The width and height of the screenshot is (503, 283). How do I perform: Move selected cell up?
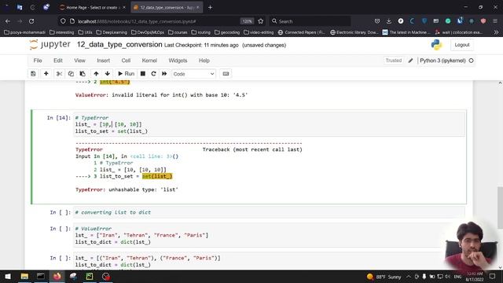pos(96,74)
